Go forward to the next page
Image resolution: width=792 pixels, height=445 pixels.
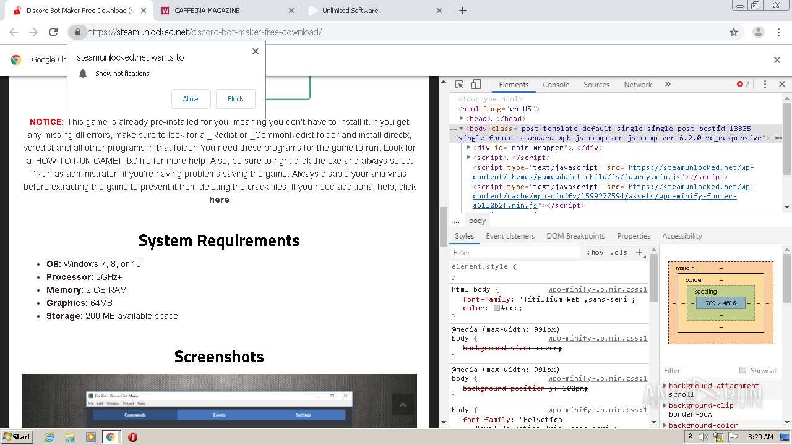(x=33, y=32)
